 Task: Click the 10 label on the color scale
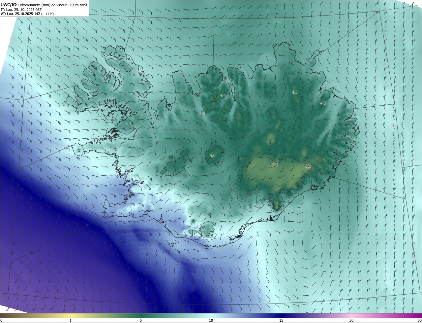[211, 320]
